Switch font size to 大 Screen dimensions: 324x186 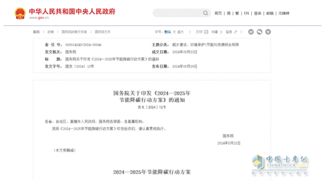click(174, 32)
